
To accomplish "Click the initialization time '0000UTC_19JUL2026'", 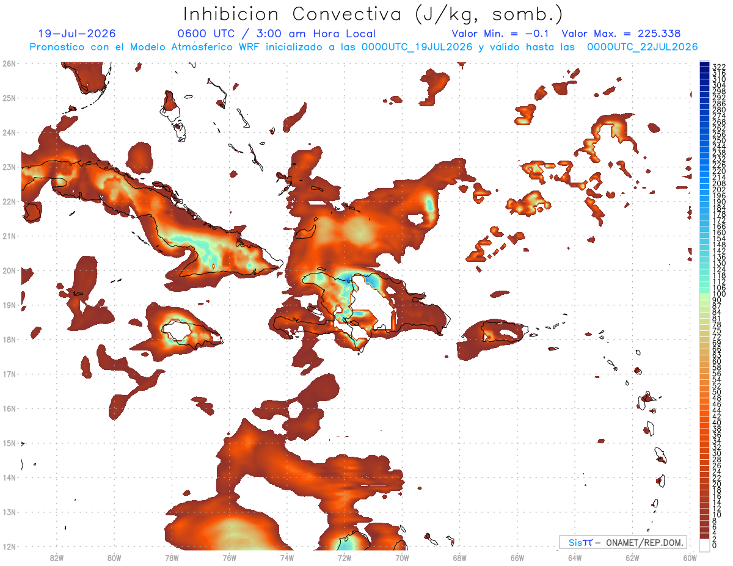I will [417, 47].
